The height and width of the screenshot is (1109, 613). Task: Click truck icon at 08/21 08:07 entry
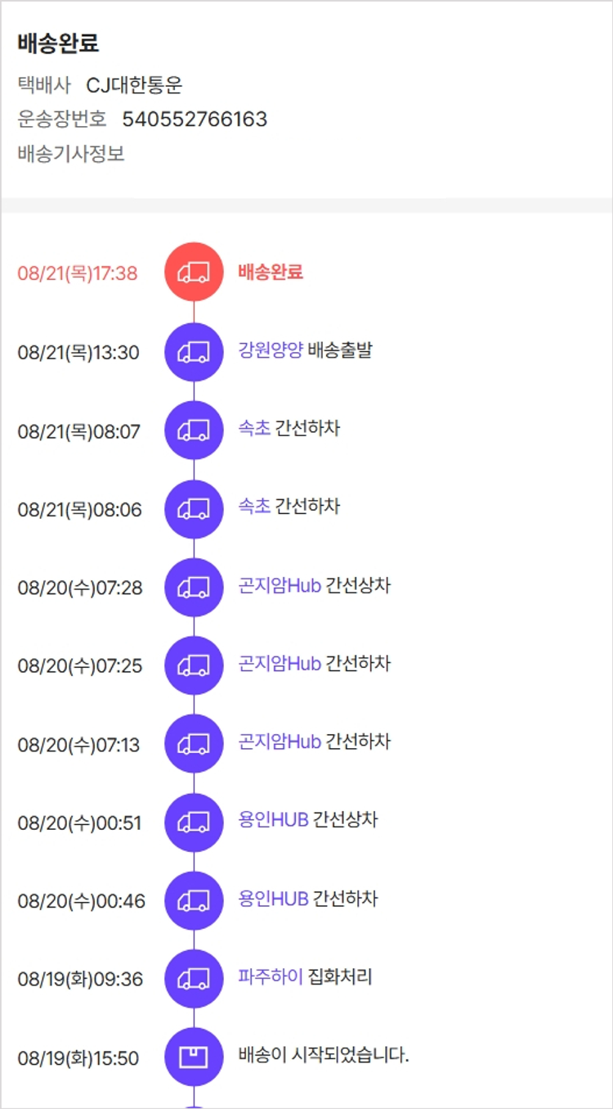click(x=194, y=431)
